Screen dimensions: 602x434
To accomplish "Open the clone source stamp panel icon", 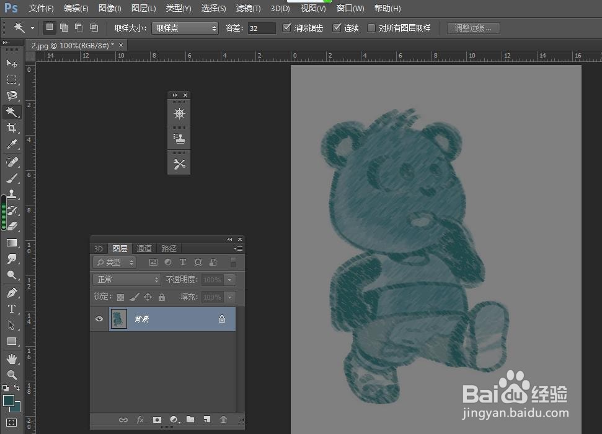I will [x=179, y=139].
